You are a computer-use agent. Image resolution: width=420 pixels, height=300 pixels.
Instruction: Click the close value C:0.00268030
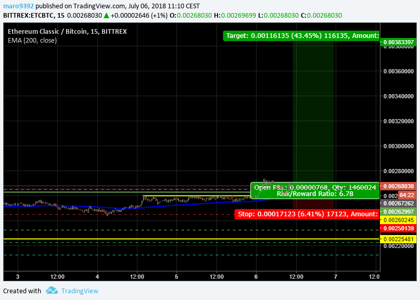click(x=322, y=16)
